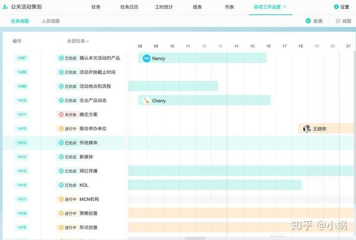Open the 任务日历 tab
The width and height of the screenshot is (356, 240).
(x=129, y=7)
